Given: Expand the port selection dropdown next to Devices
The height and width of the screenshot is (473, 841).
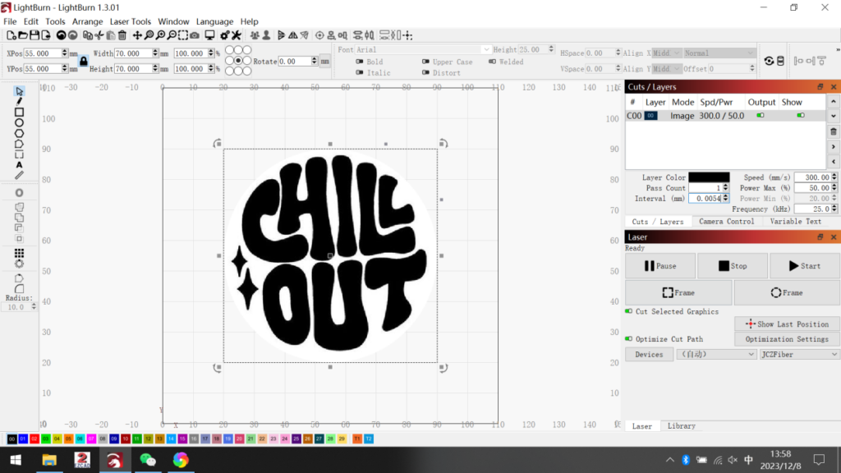Looking at the screenshot, I should coord(716,355).
